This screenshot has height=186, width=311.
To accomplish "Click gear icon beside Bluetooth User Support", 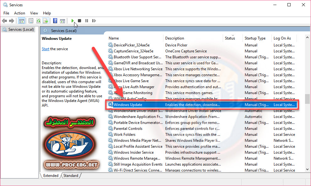I will point(111,57).
